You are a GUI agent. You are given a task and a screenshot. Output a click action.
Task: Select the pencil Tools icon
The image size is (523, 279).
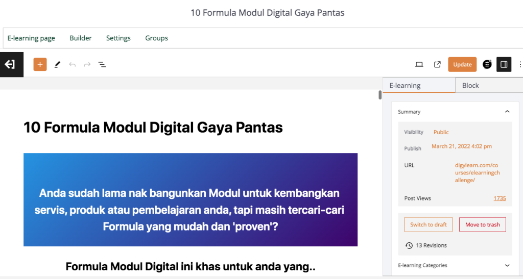[x=57, y=65]
